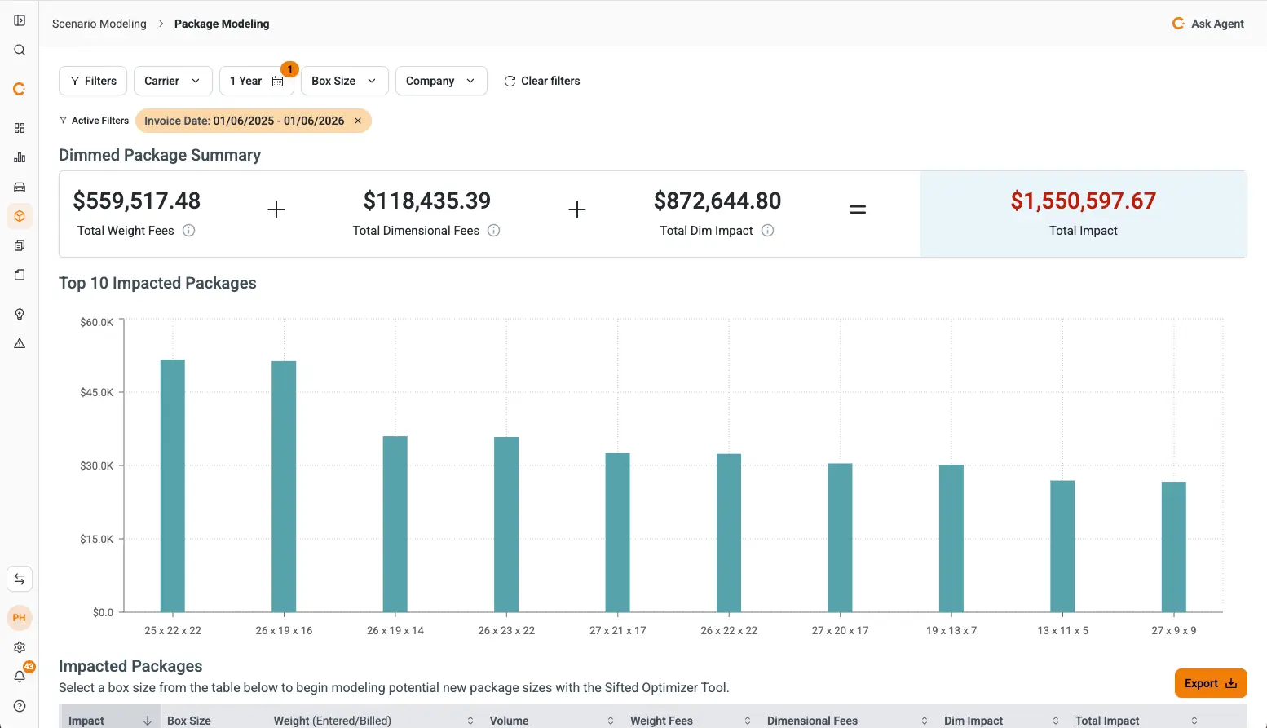
Task: Remove the Invoice Date active filter
Action: 358,121
